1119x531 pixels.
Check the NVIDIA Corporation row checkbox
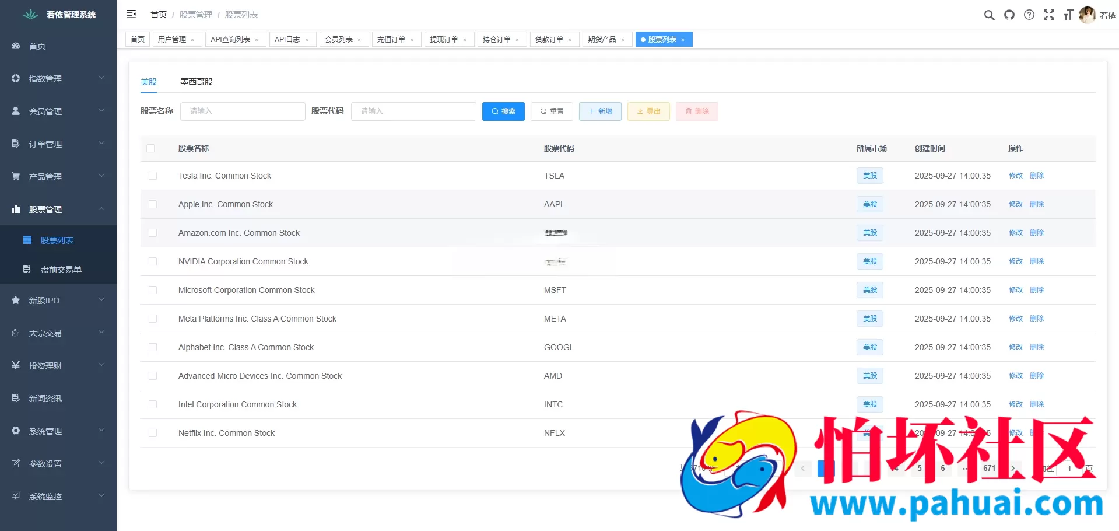[153, 261]
